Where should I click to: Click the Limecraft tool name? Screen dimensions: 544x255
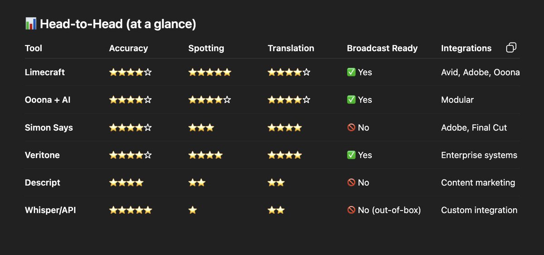tap(45, 72)
